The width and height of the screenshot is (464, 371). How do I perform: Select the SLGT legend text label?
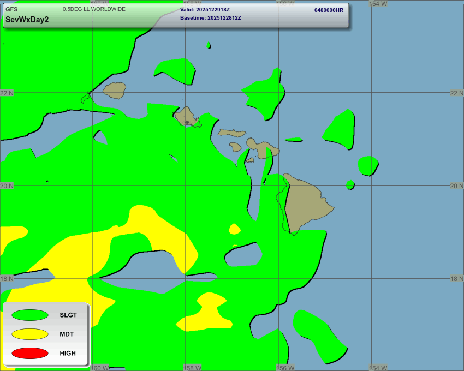68,315
